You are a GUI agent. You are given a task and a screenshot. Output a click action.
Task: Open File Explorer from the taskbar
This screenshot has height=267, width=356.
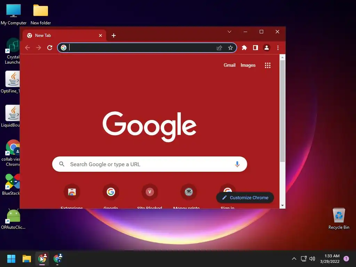(x=26, y=259)
